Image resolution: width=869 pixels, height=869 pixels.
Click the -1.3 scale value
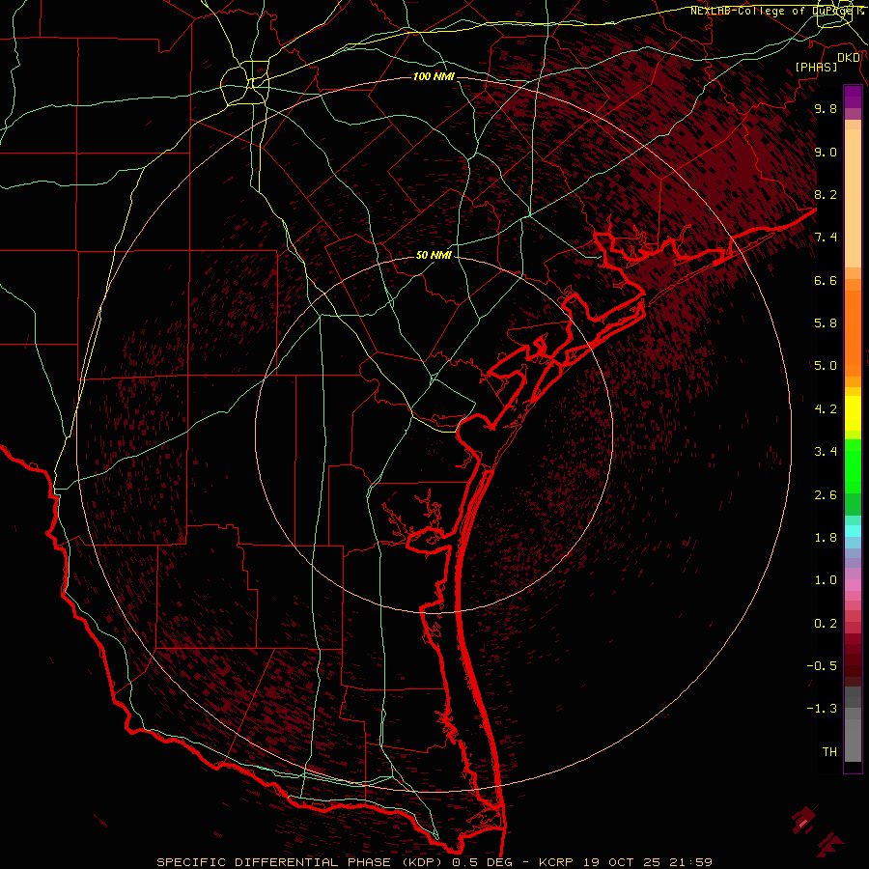click(822, 709)
